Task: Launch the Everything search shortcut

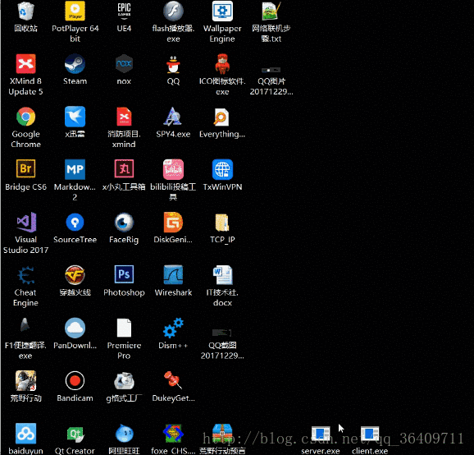Action: click(221, 117)
